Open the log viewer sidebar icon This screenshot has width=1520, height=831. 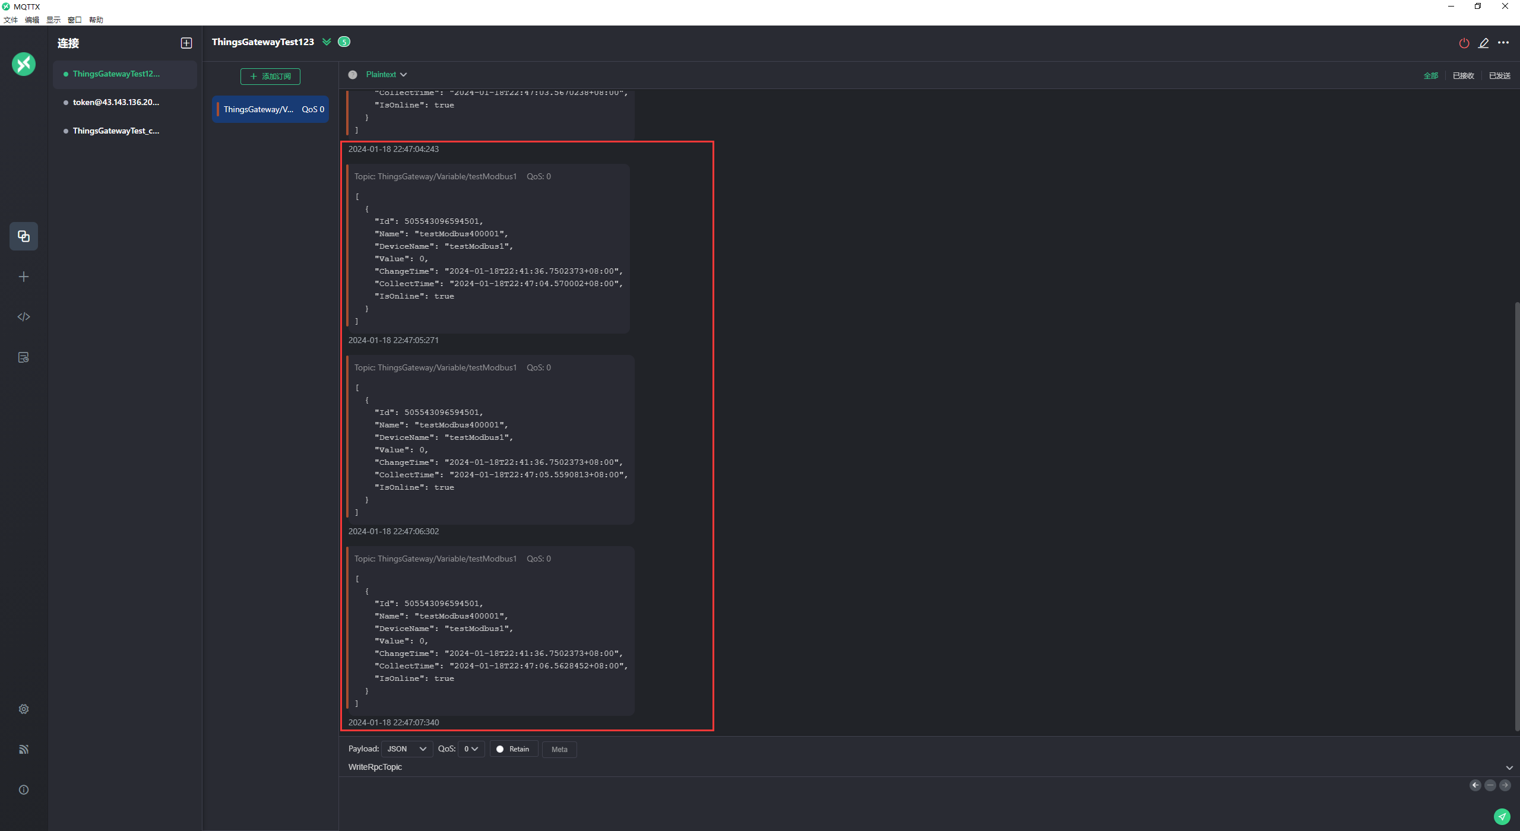coord(24,357)
